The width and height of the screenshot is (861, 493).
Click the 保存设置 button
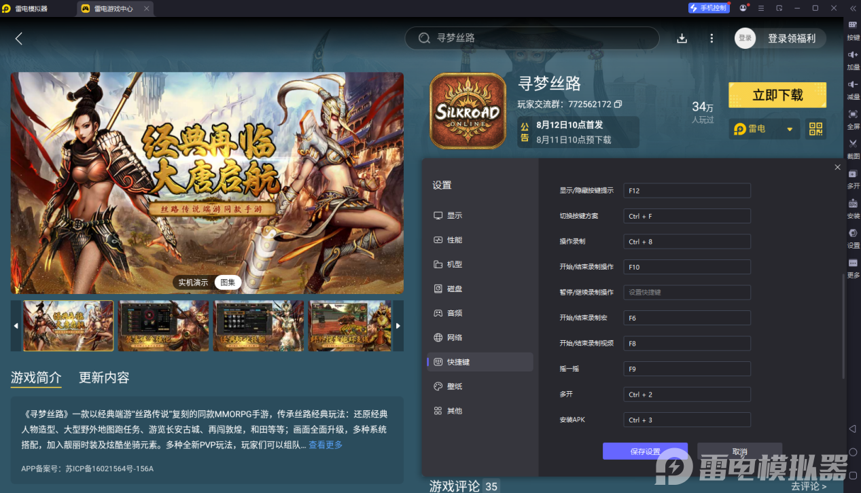point(645,452)
